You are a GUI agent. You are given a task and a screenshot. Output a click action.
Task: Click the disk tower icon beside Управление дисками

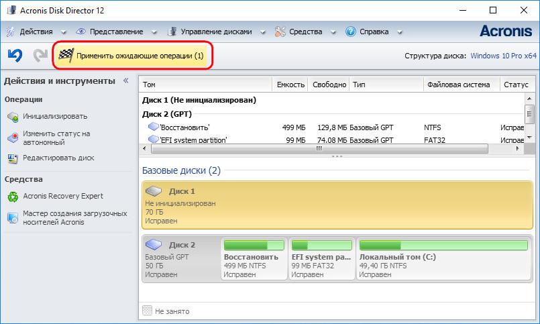click(x=172, y=32)
